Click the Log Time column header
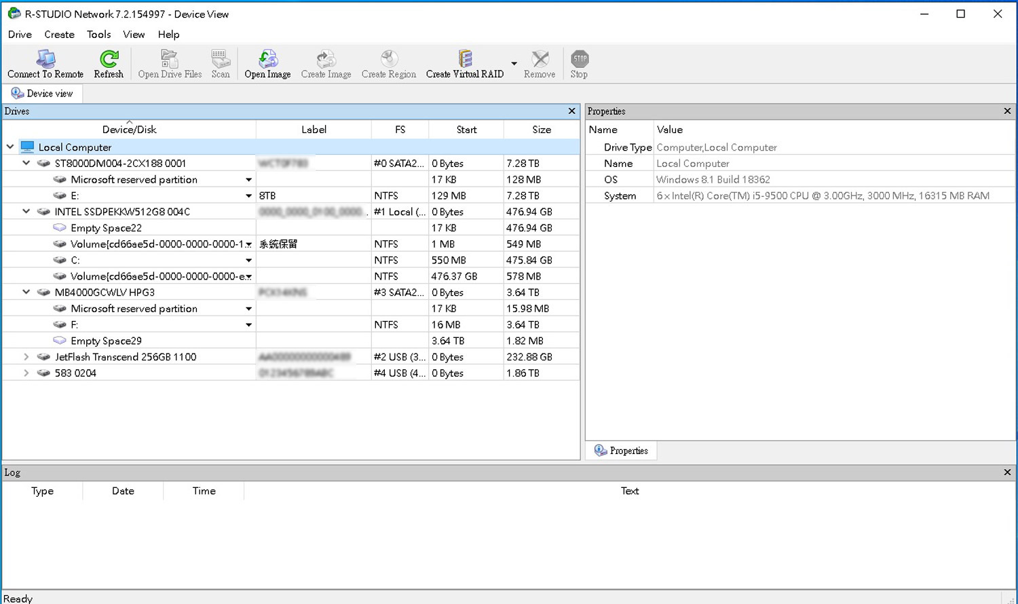The height and width of the screenshot is (604, 1018). [x=204, y=491]
